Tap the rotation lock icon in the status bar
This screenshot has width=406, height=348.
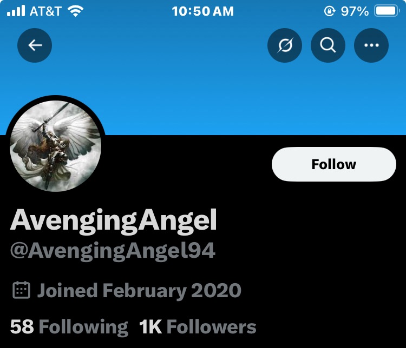[329, 11]
